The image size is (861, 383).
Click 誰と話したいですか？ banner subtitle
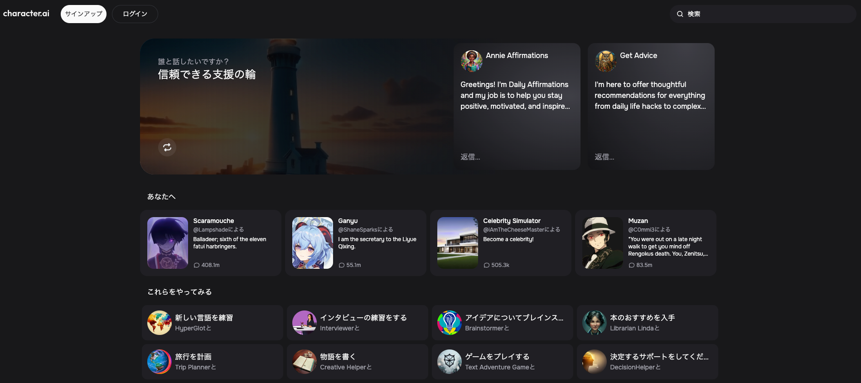193,62
